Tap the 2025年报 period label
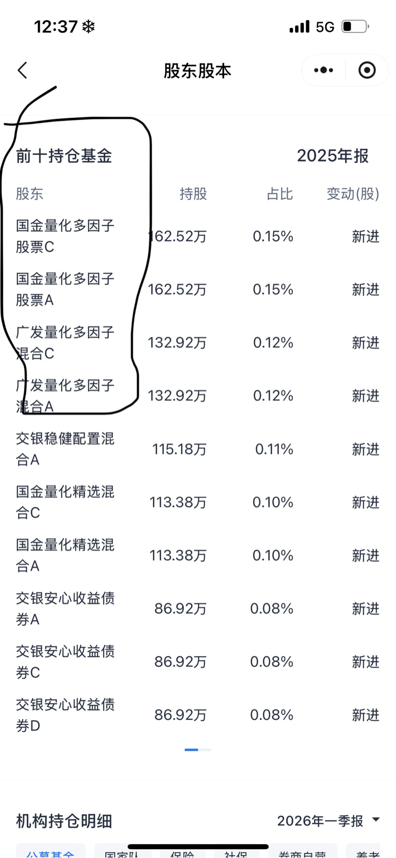The width and height of the screenshot is (396, 858). coord(333,156)
